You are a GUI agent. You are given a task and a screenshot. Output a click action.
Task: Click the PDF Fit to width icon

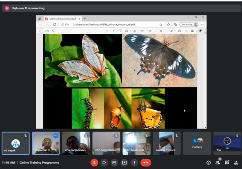(x=127, y=31)
